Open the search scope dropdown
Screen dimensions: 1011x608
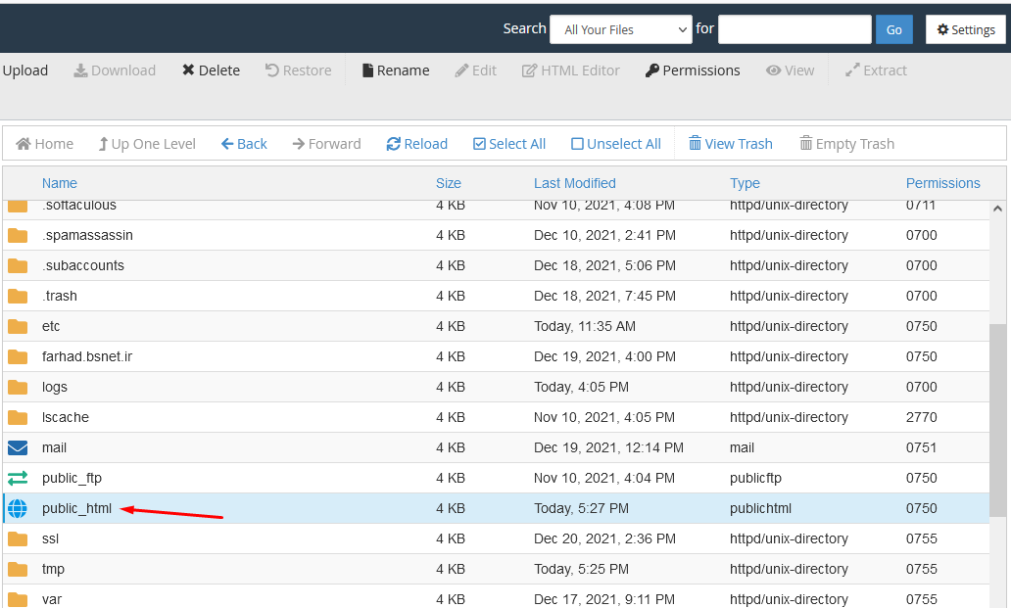pyautogui.click(x=621, y=29)
